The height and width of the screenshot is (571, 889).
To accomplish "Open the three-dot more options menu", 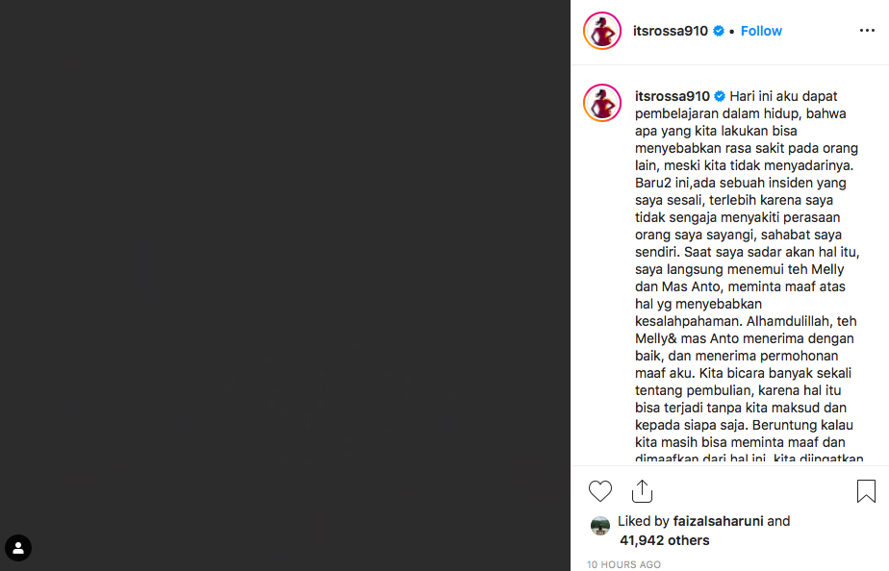I will tap(867, 31).
